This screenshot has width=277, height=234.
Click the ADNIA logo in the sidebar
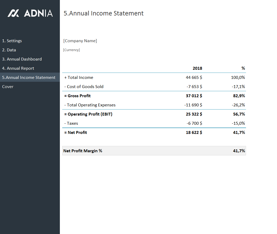[x=30, y=13]
